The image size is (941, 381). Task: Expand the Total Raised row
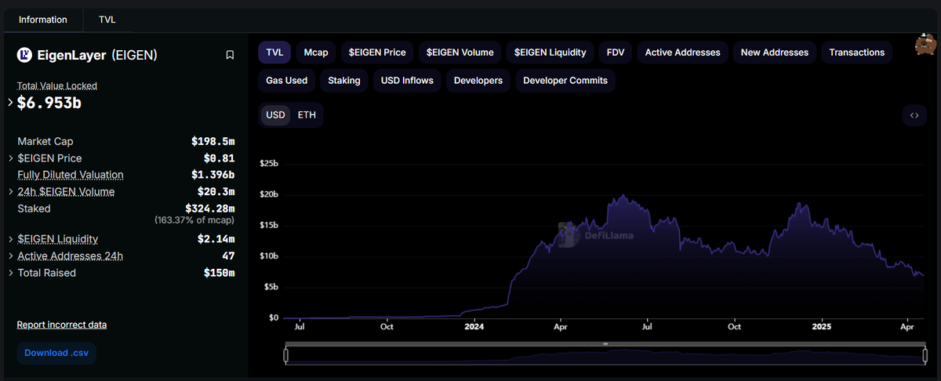click(x=11, y=273)
